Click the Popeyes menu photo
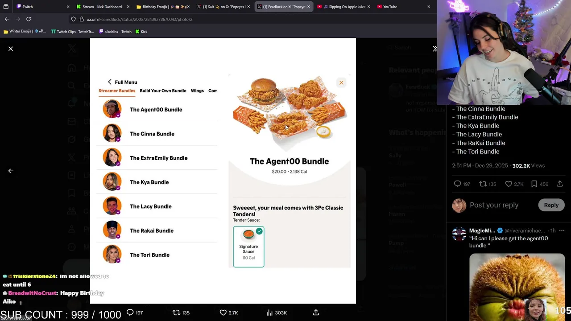Viewport: 571px width, 321px height. coord(223,171)
